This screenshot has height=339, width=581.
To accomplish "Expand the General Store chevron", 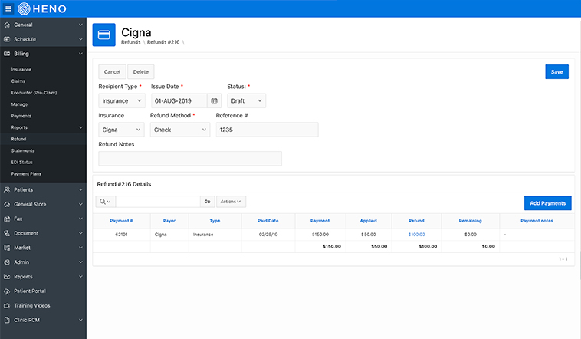I will point(80,204).
